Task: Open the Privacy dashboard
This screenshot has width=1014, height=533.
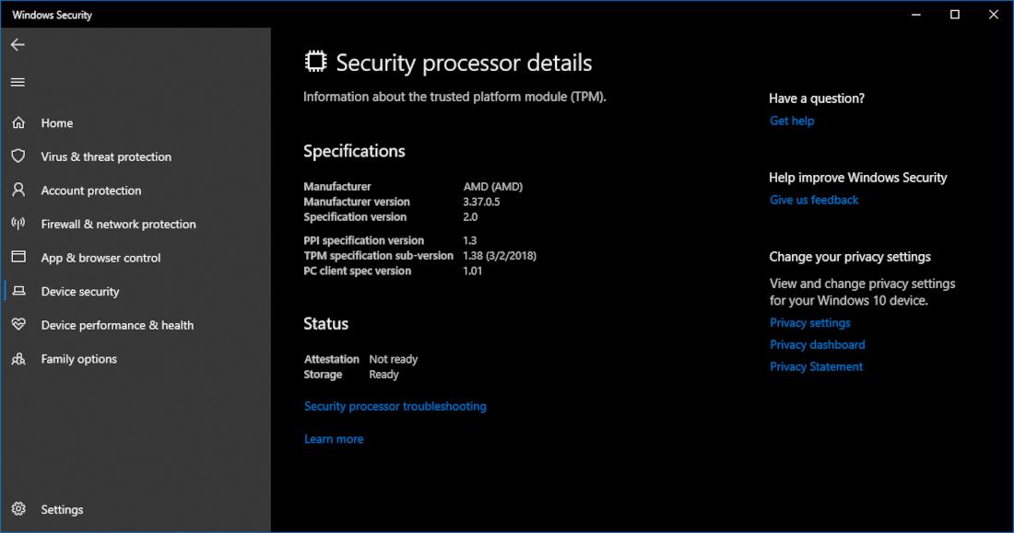Action: [x=817, y=344]
